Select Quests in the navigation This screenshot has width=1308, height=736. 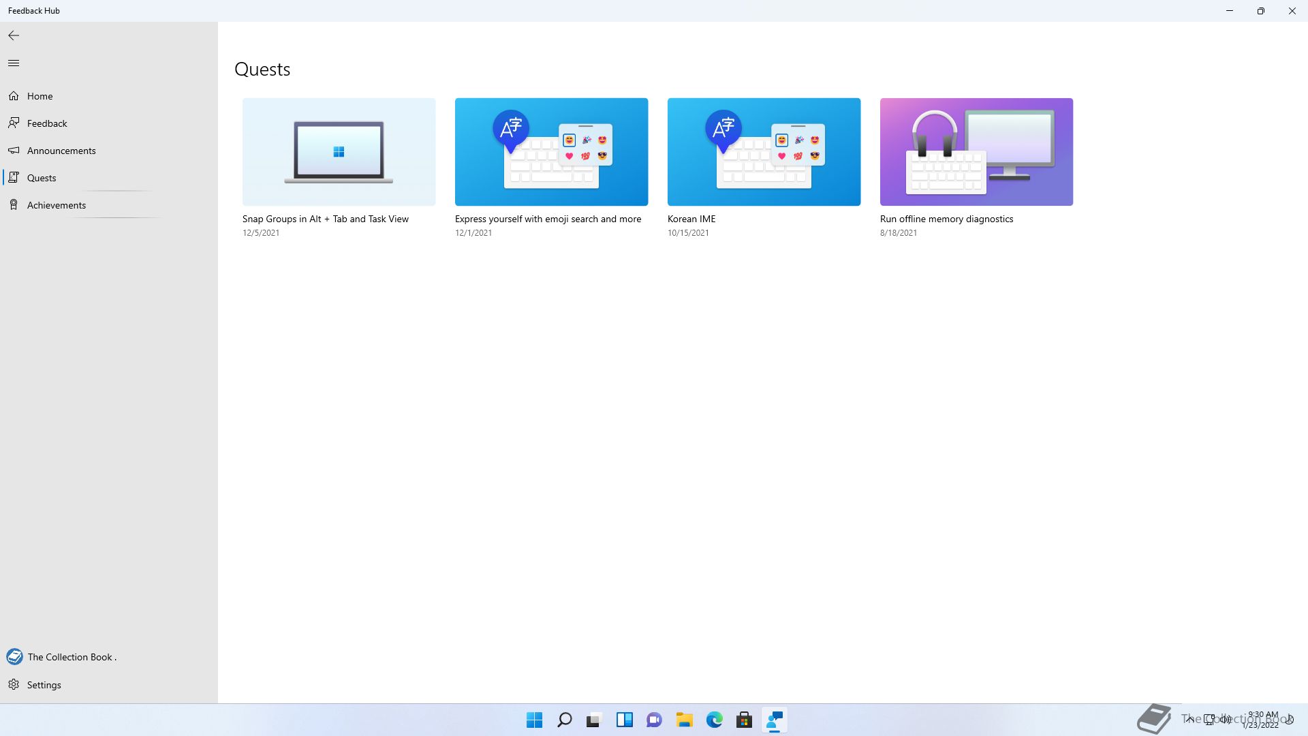(42, 178)
